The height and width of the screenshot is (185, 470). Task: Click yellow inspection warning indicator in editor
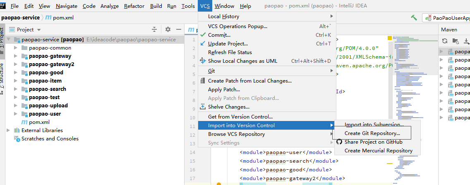pyautogui.click(x=390, y=38)
